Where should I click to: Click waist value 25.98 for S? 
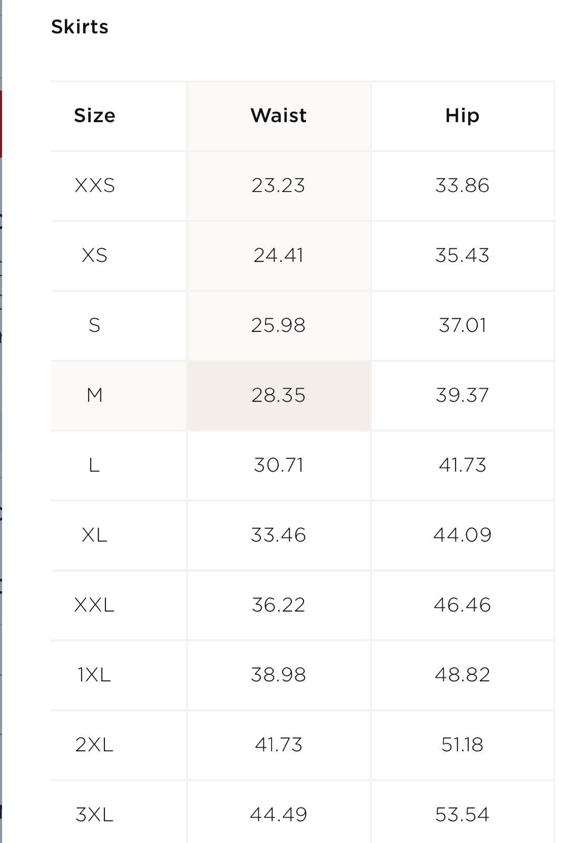(278, 325)
